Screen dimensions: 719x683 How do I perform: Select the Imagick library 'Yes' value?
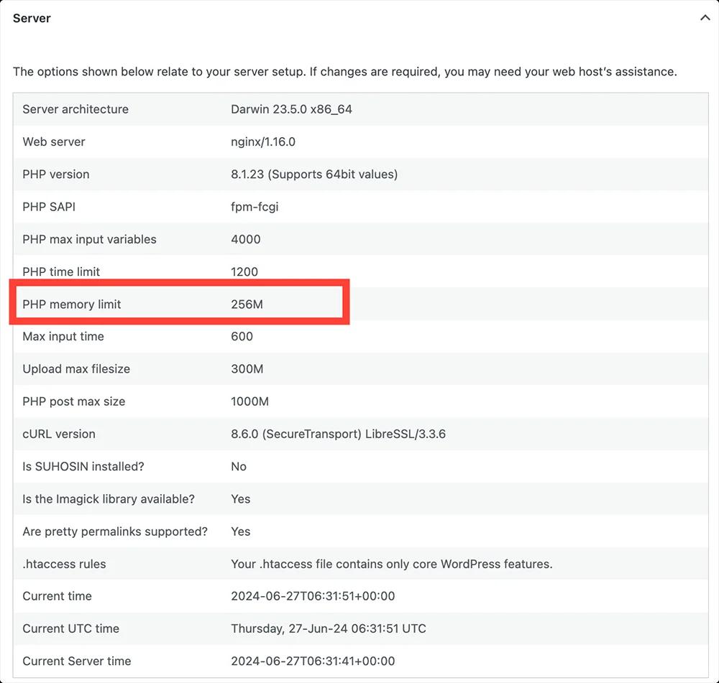240,499
